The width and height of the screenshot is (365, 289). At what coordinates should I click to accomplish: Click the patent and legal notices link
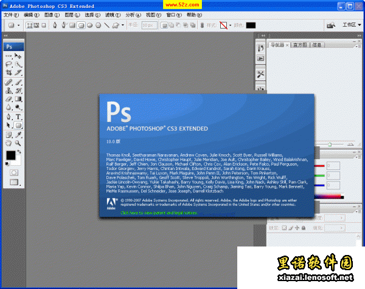158,213
